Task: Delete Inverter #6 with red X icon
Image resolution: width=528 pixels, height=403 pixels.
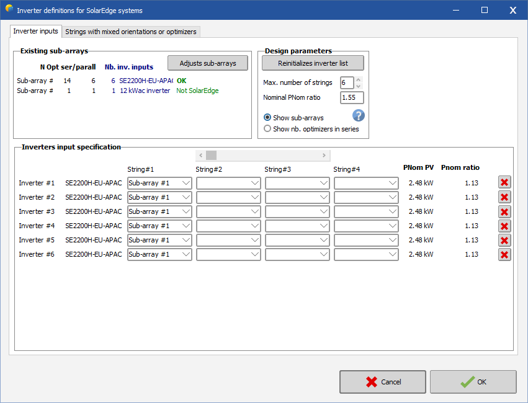Action: click(x=504, y=255)
